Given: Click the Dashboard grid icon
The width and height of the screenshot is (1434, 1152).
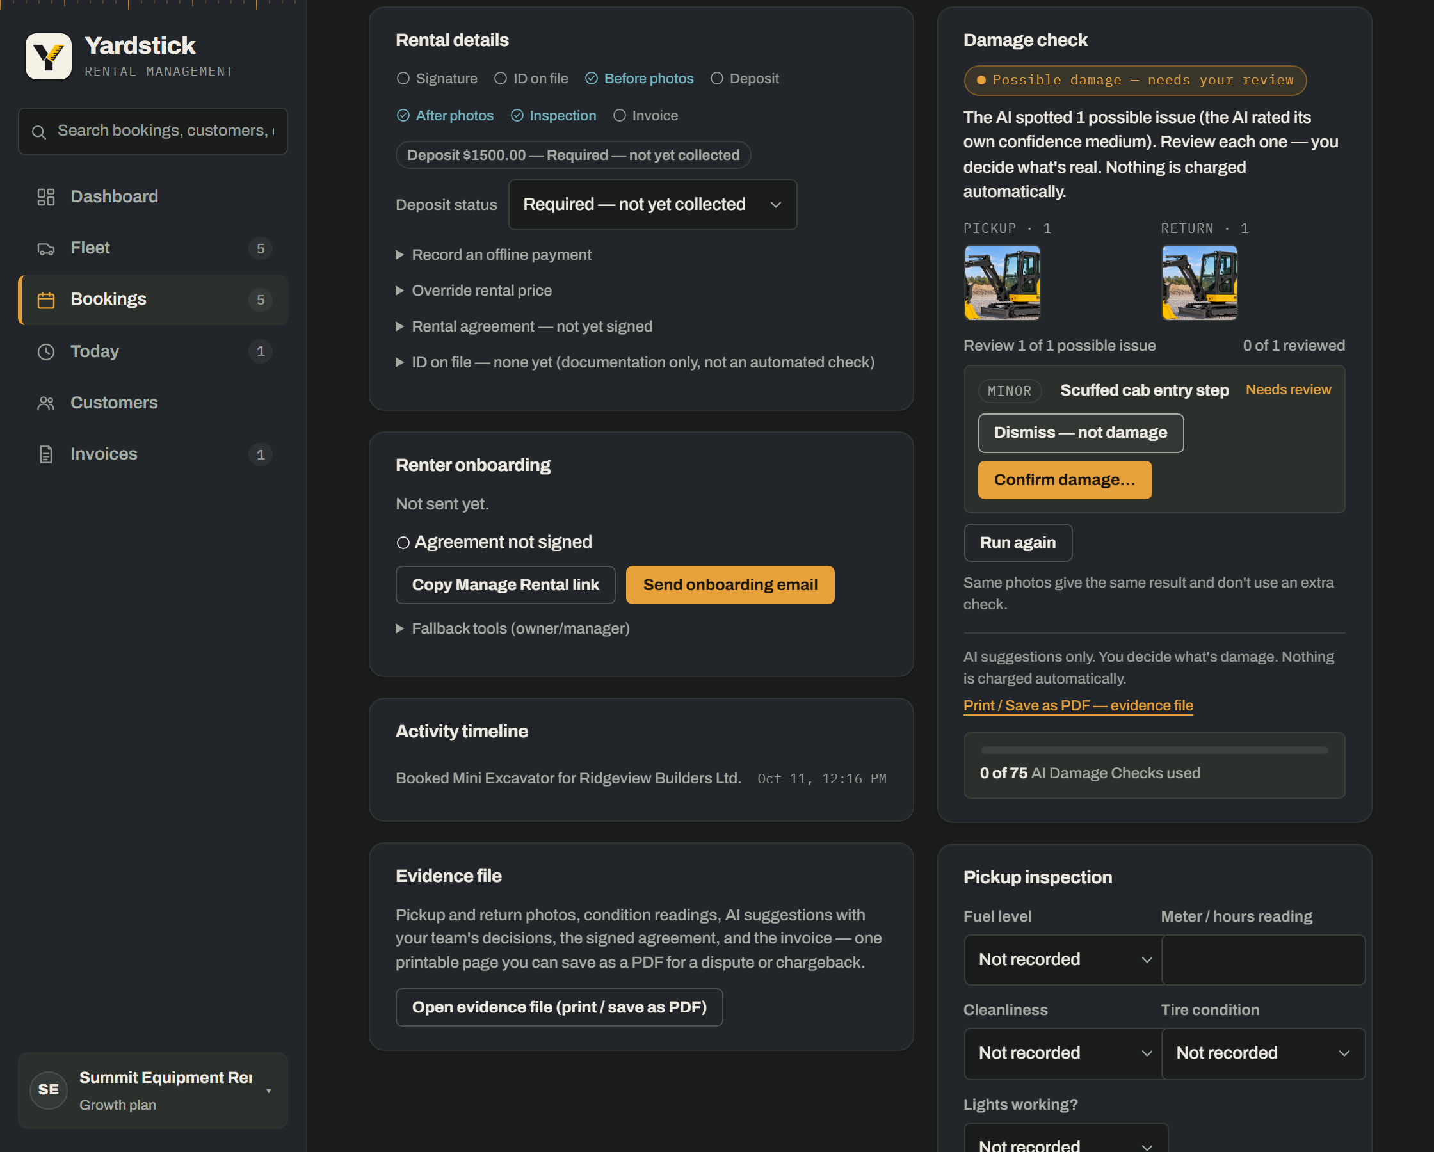Looking at the screenshot, I should pos(46,197).
